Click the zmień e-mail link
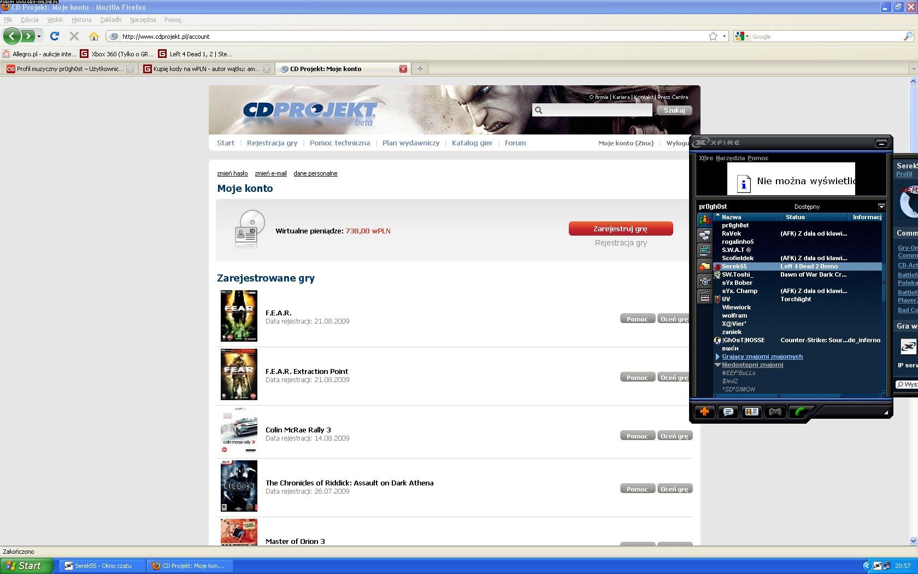This screenshot has height=574, width=918. (x=270, y=173)
